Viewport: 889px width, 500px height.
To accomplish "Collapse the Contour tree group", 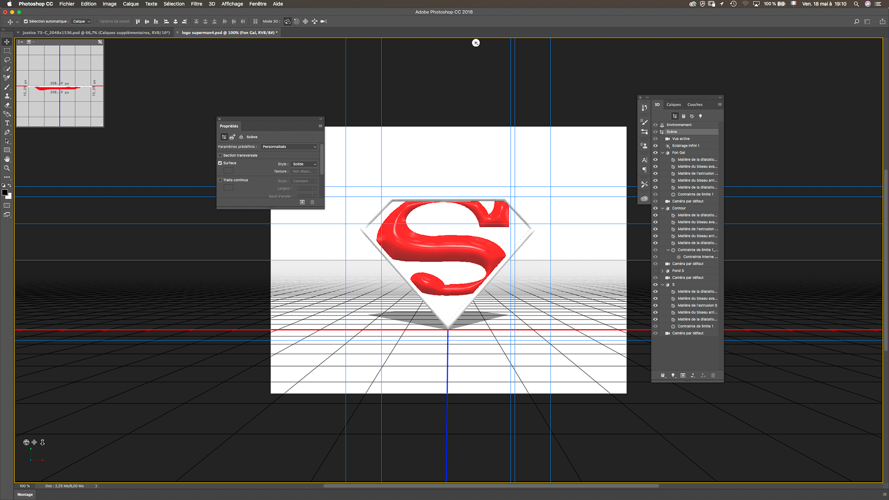I will [663, 208].
